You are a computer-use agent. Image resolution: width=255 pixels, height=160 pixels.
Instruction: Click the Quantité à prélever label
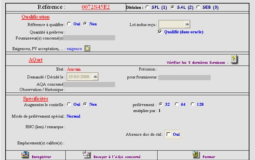[47, 32]
